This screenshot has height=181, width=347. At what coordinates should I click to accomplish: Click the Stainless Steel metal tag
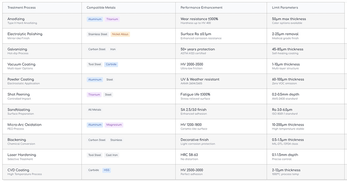(98, 34)
